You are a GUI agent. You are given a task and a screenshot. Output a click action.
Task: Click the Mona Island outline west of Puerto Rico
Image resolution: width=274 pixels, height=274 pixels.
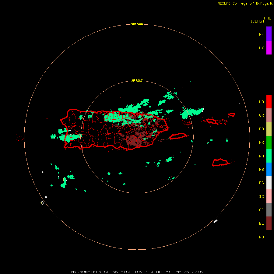pos(20,139)
